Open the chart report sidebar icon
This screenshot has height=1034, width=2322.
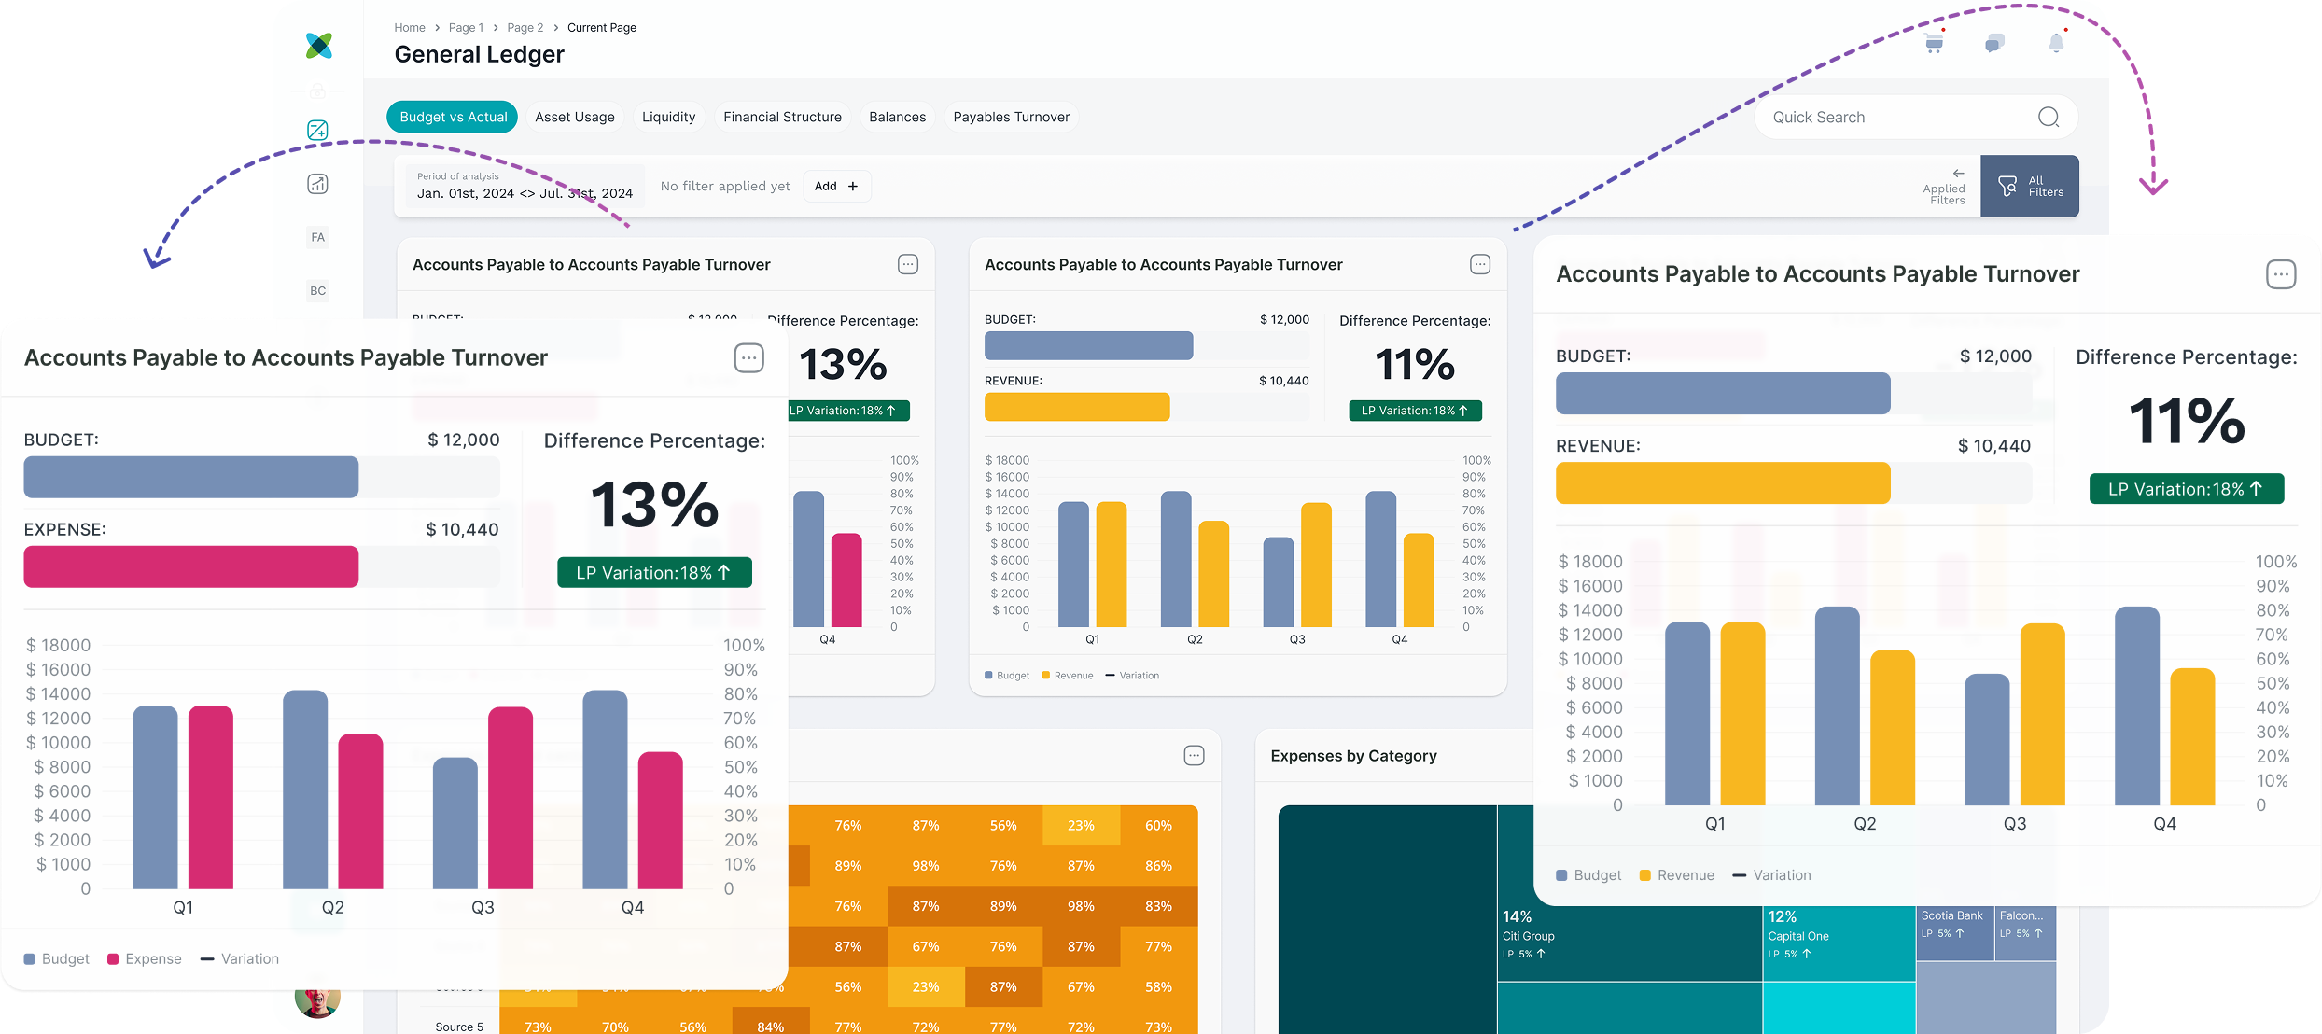(317, 184)
